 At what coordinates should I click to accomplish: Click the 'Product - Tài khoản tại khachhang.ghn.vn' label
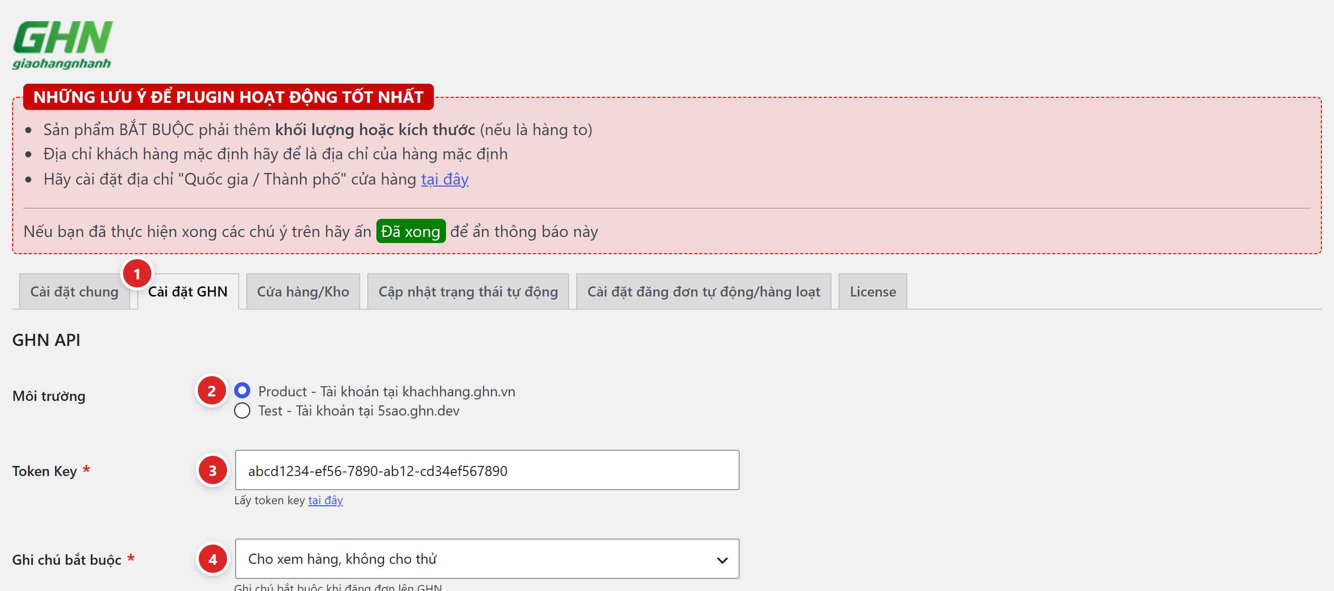[x=386, y=391]
